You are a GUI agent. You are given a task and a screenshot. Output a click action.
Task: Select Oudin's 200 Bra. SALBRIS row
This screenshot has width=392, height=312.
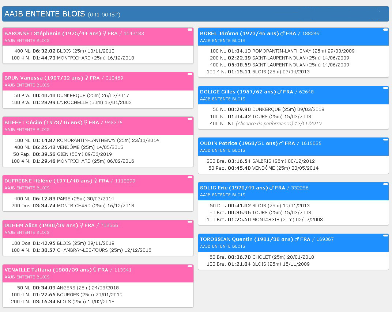coord(261,161)
